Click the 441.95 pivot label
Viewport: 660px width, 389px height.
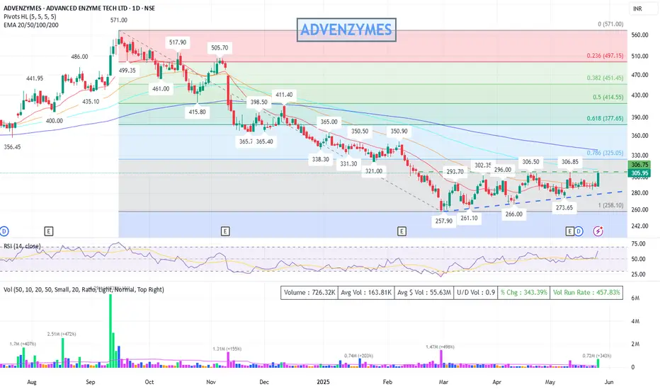[35, 79]
